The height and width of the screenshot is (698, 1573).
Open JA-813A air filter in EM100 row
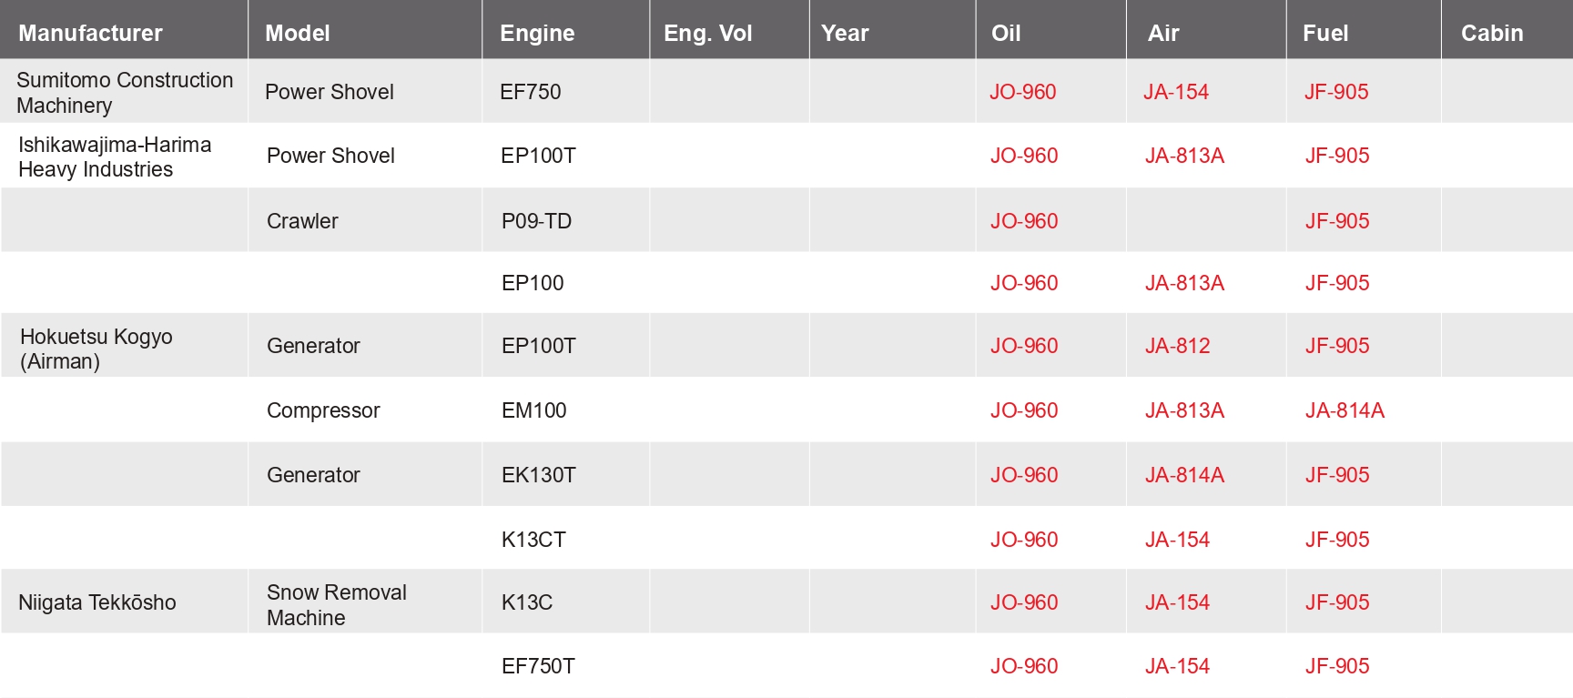point(1183,410)
